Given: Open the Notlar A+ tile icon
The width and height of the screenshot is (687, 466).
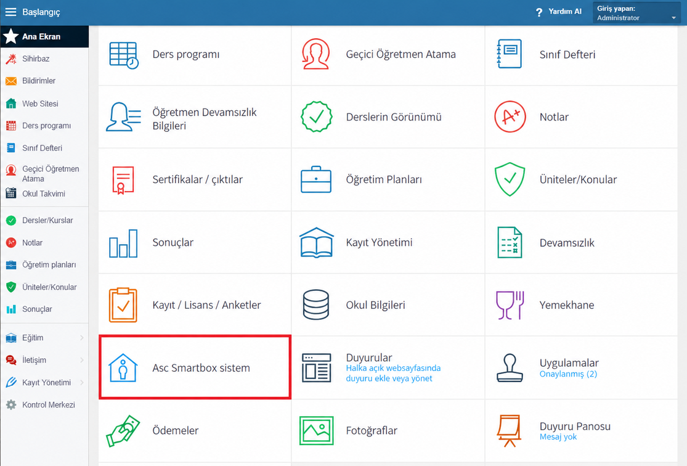Looking at the screenshot, I should pyautogui.click(x=510, y=116).
